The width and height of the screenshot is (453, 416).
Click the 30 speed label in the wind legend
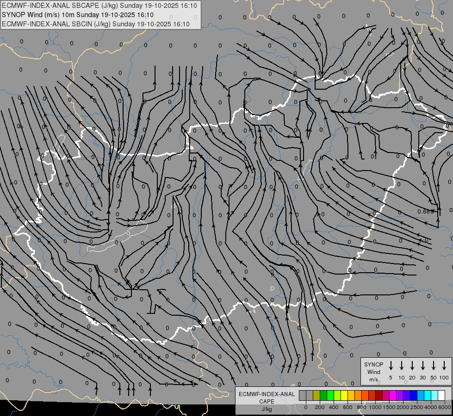422,378
